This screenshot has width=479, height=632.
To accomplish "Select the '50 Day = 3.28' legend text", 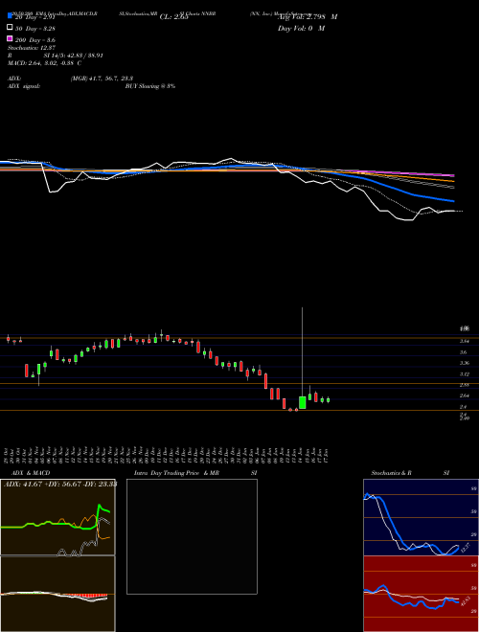I will pos(35,29).
